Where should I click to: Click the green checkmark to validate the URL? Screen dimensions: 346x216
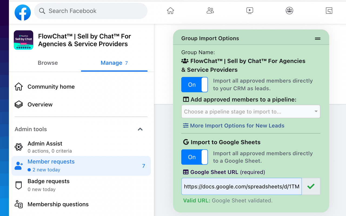click(x=311, y=186)
